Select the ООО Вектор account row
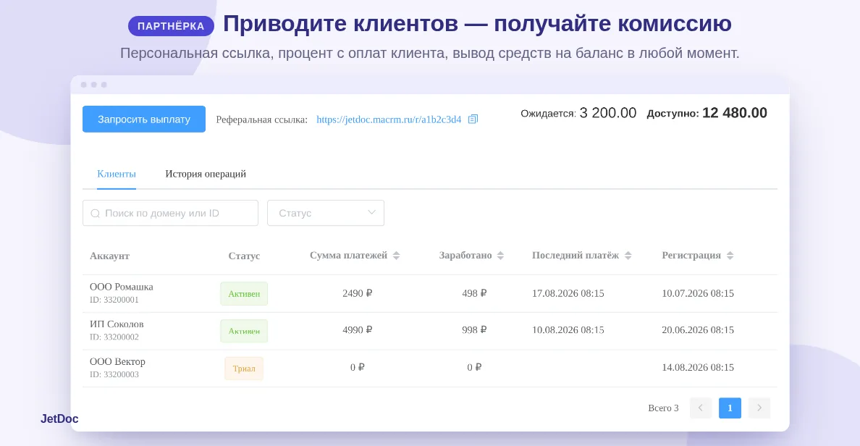This screenshot has height=446, width=860. [430, 368]
